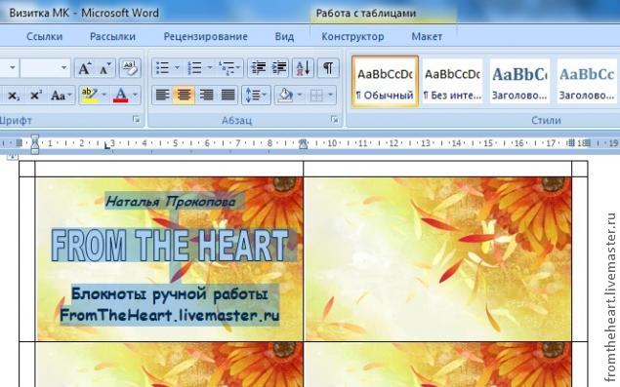Image resolution: width=620 pixels, height=387 pixels.
Task: Apply the Обычный style
Action: pos(385,81)
